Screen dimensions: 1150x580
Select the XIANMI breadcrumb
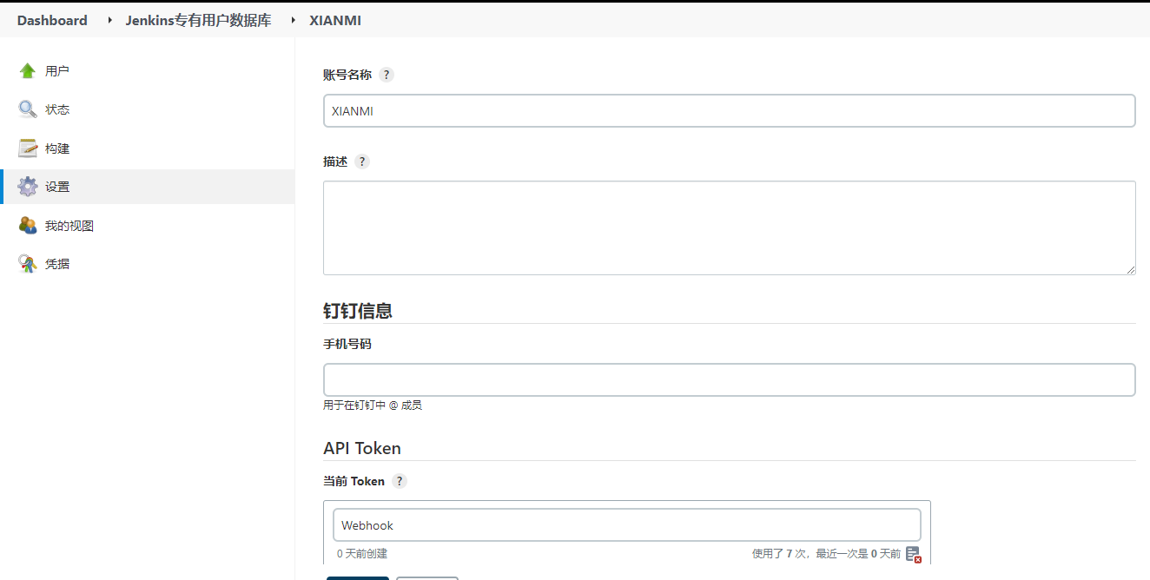point(335,20)
